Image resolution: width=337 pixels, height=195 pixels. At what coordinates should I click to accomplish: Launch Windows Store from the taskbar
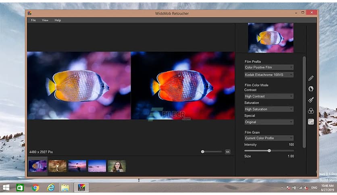click(20, 188)
